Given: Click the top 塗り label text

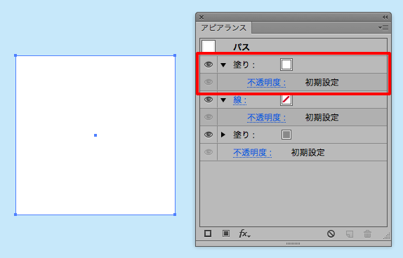Looking at the screenshot, I should pos(244,64).
